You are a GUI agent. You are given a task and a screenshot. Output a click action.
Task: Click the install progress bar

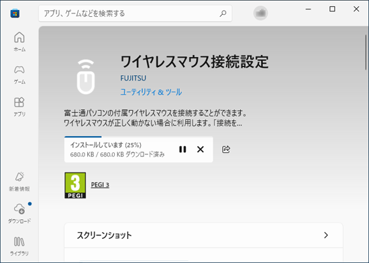139,137
